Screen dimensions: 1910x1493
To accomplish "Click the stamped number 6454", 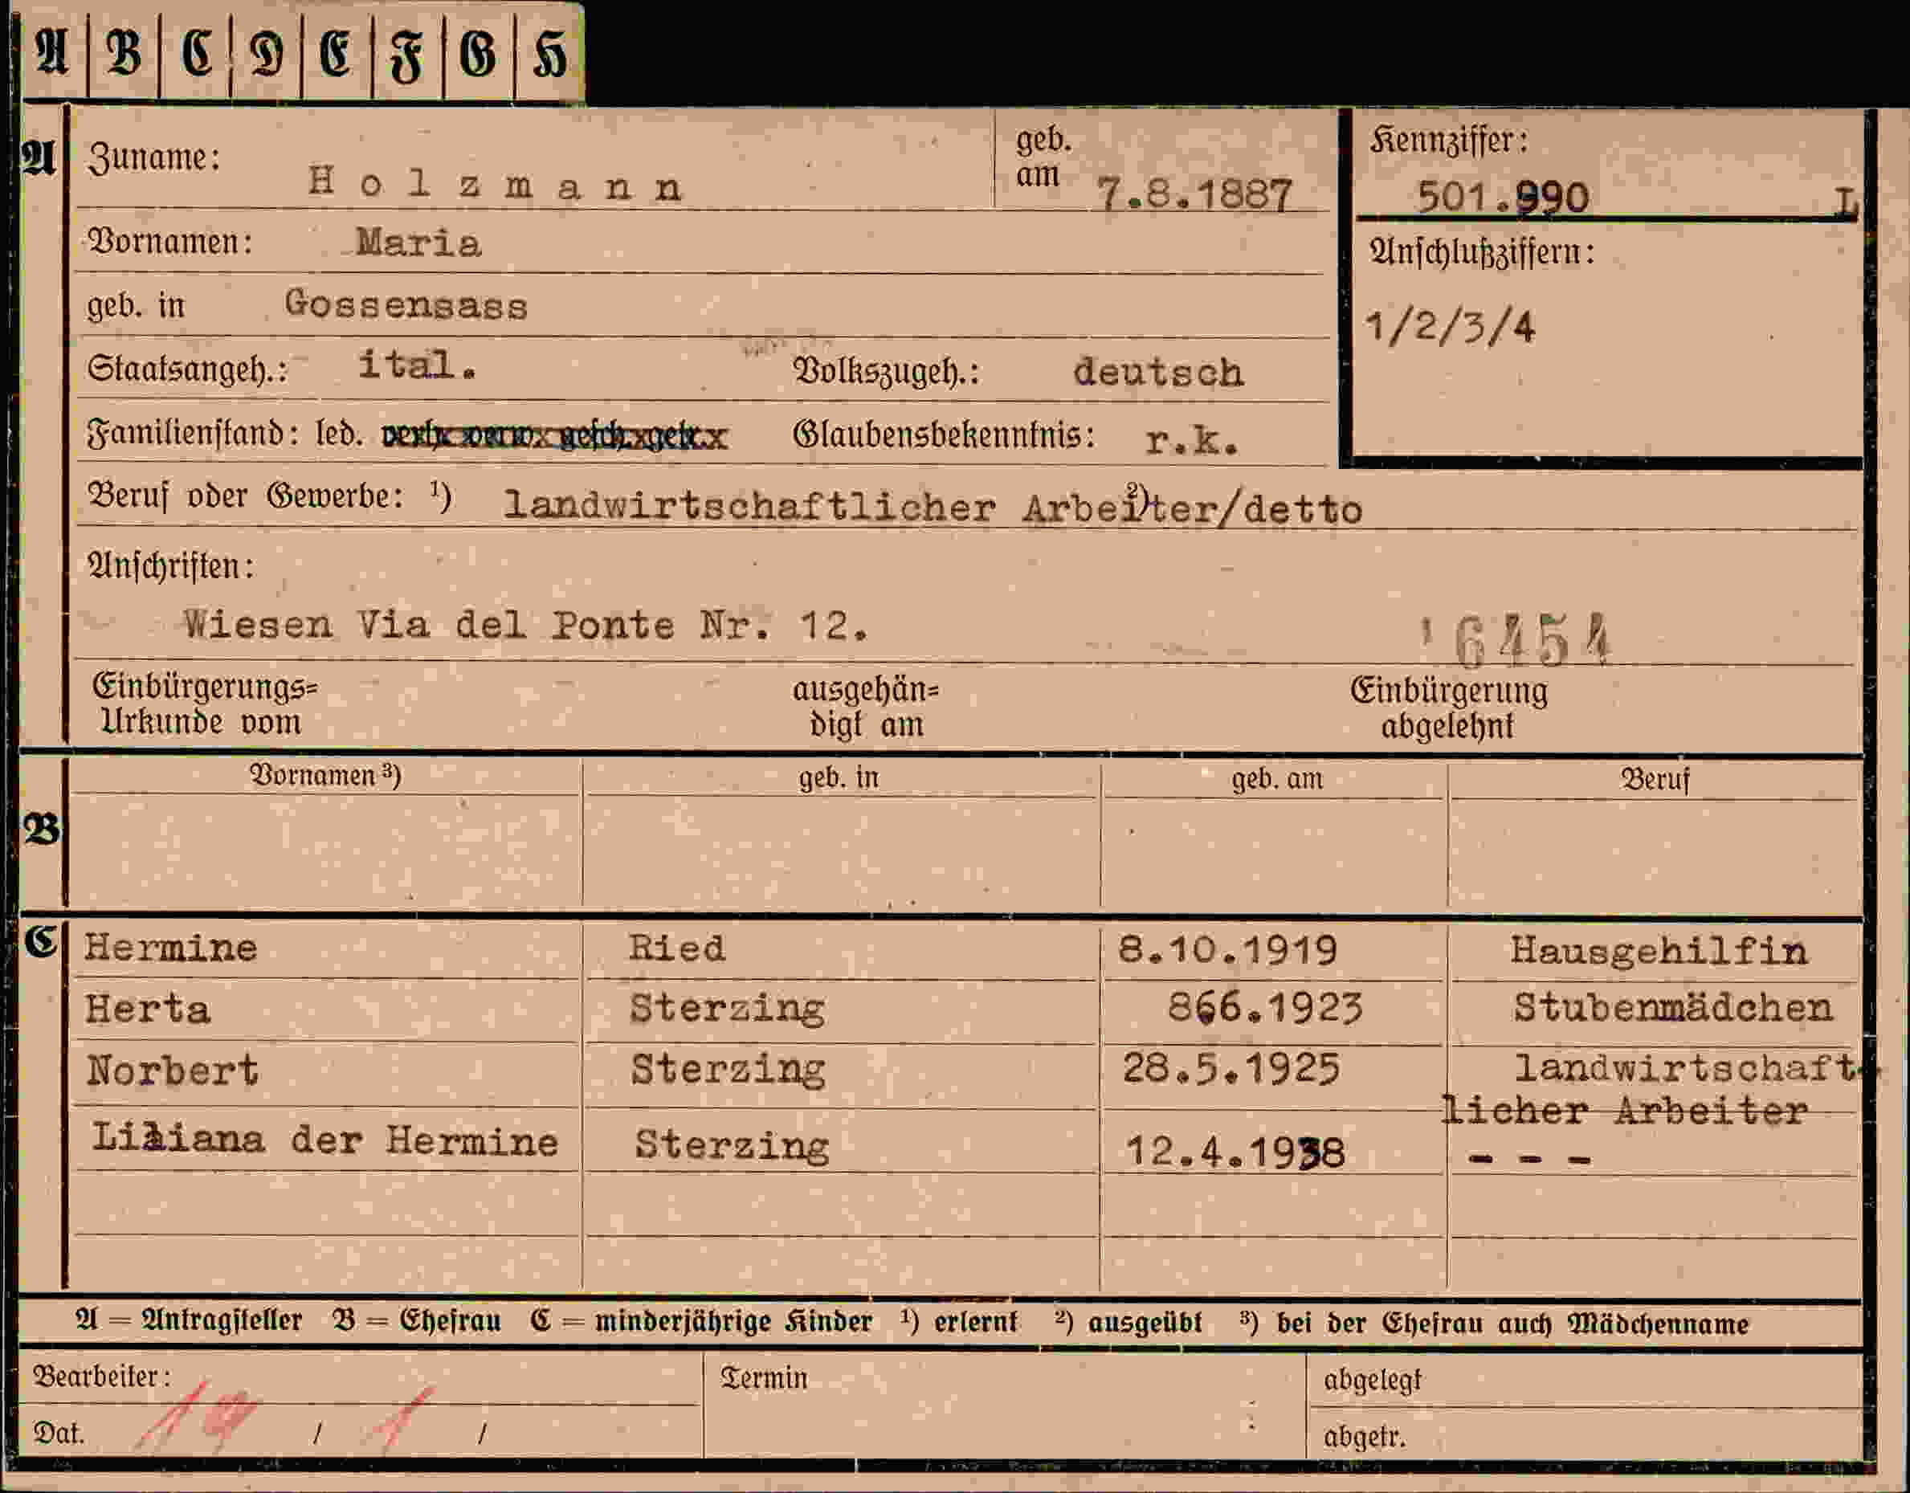I will (1532, 640).
